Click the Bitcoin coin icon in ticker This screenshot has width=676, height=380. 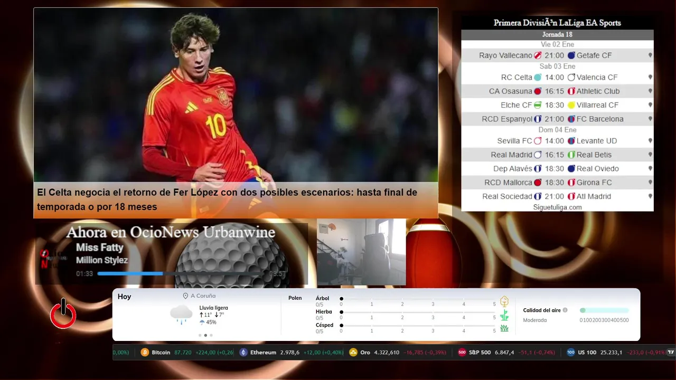tap(145, 352)
